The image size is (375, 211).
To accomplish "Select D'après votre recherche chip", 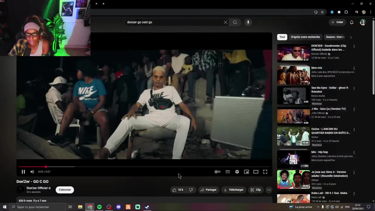I will 306,37.
